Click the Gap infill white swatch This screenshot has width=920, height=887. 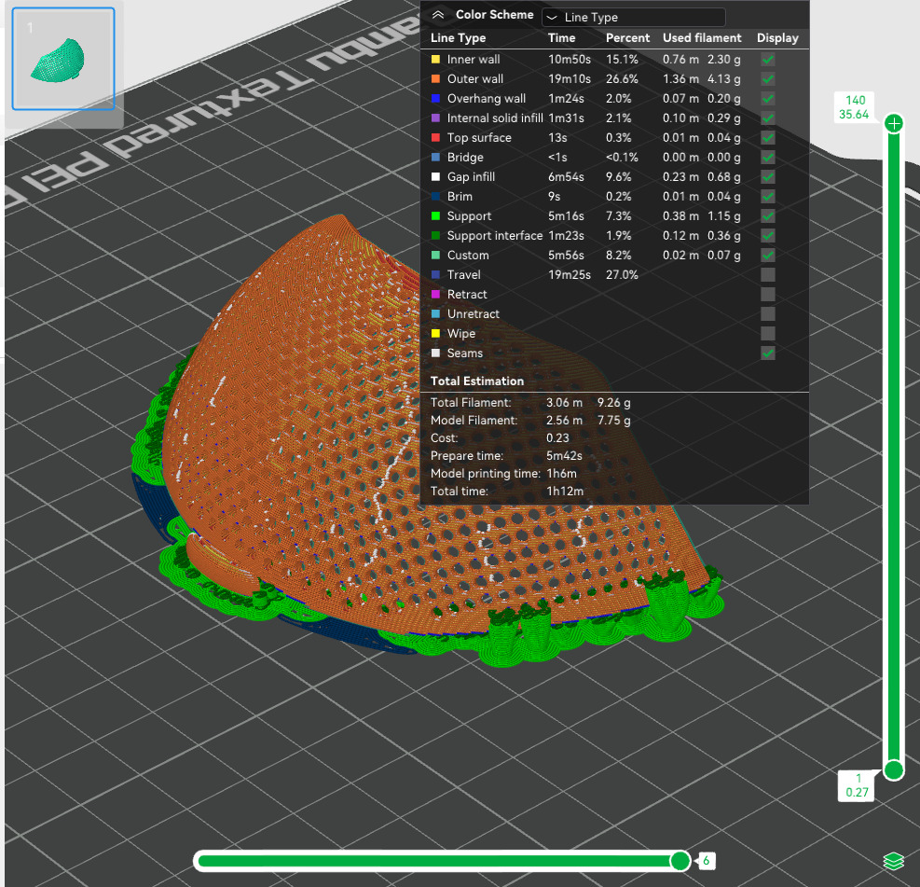point(435,176)
